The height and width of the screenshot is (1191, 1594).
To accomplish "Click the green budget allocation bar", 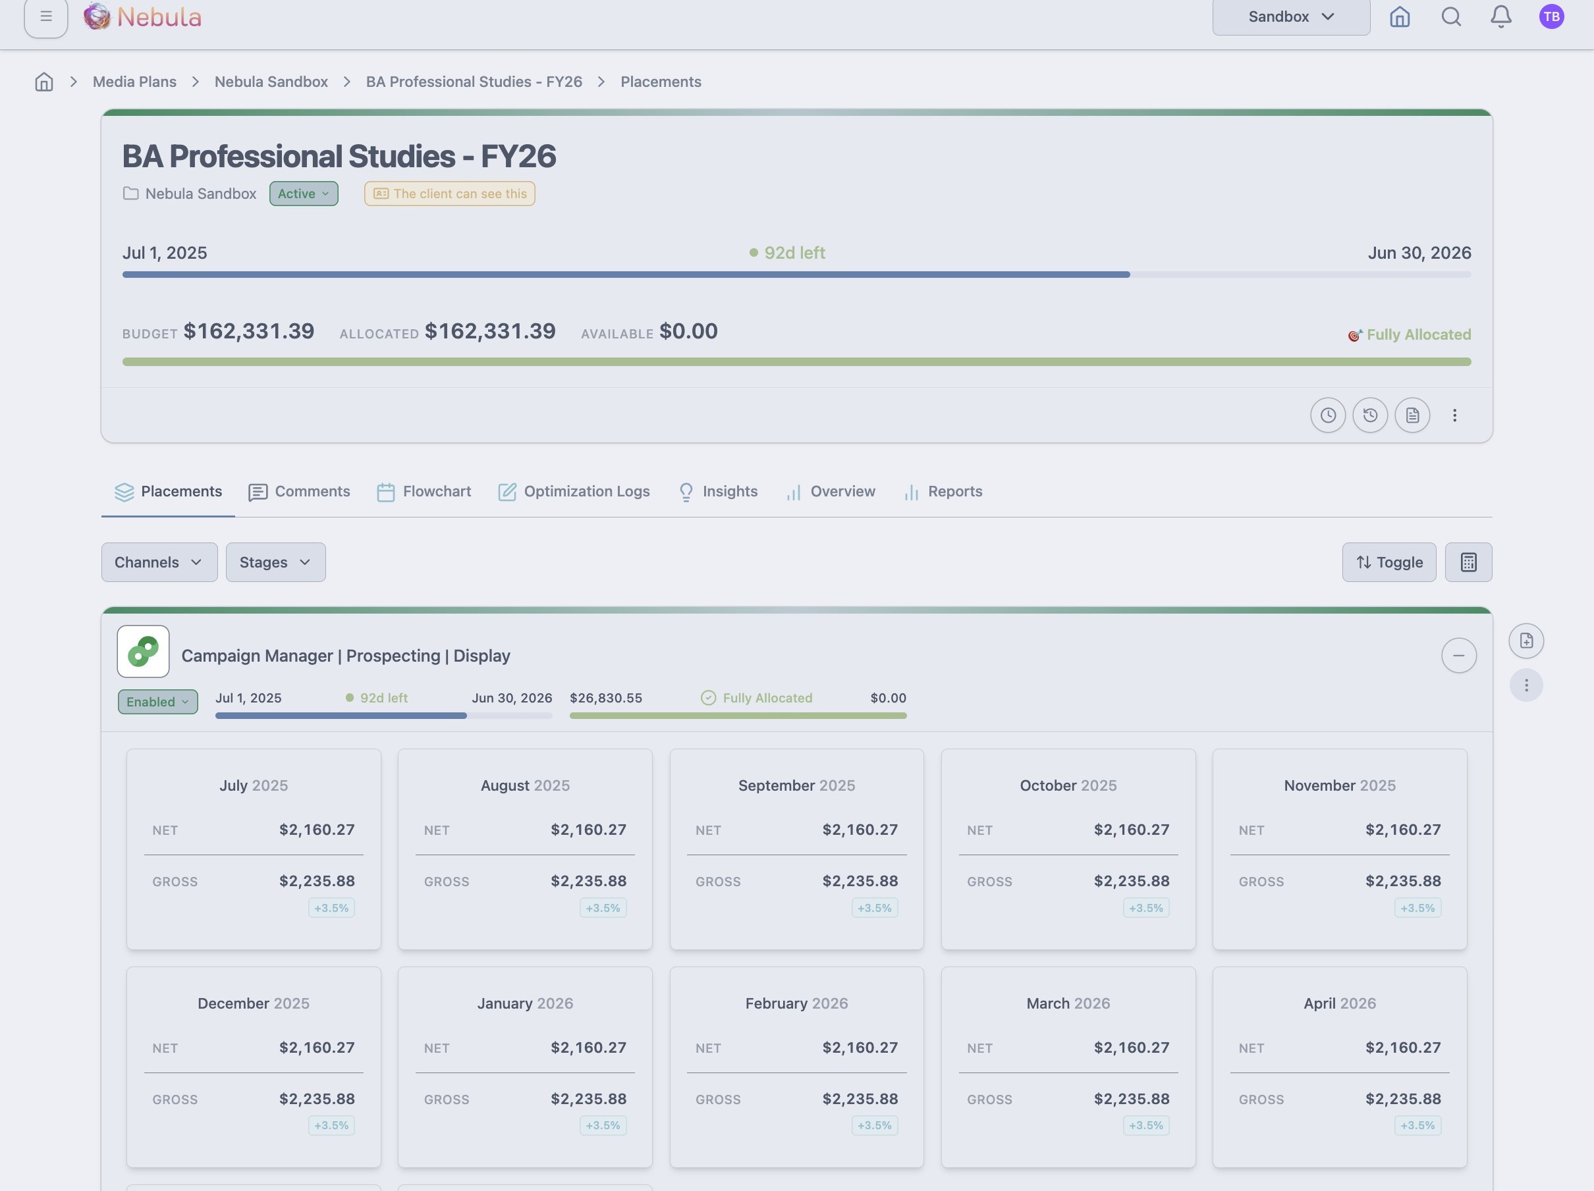I will (x=796, y=361).
